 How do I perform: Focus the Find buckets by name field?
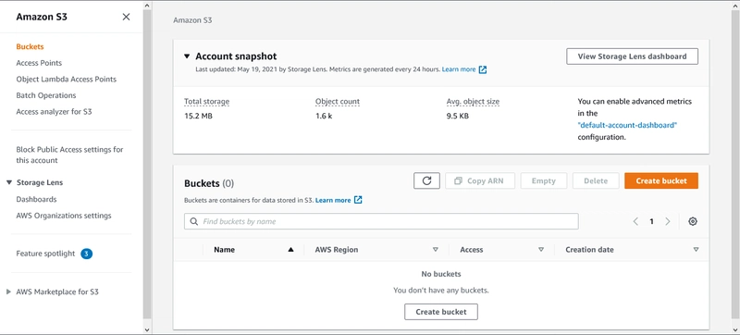point(381,221)
